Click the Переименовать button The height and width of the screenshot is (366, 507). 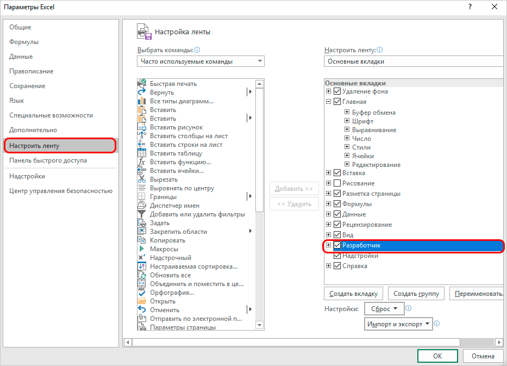(x=477, y=294)
